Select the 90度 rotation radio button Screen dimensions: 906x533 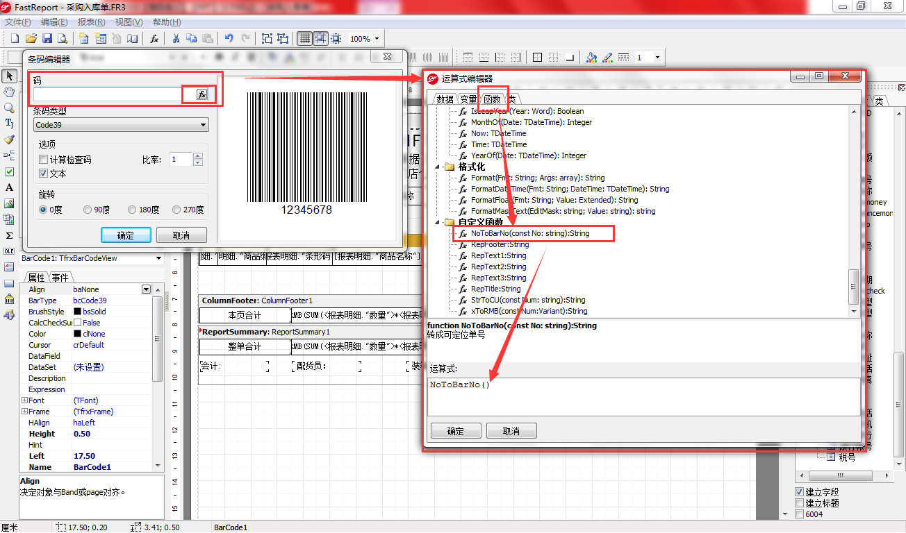(x=88, y=210)
